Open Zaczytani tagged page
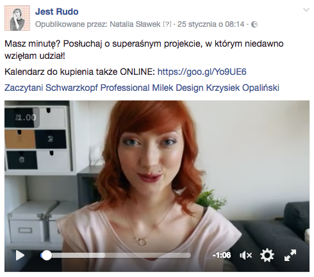The image size is (314, 277). 24,88
